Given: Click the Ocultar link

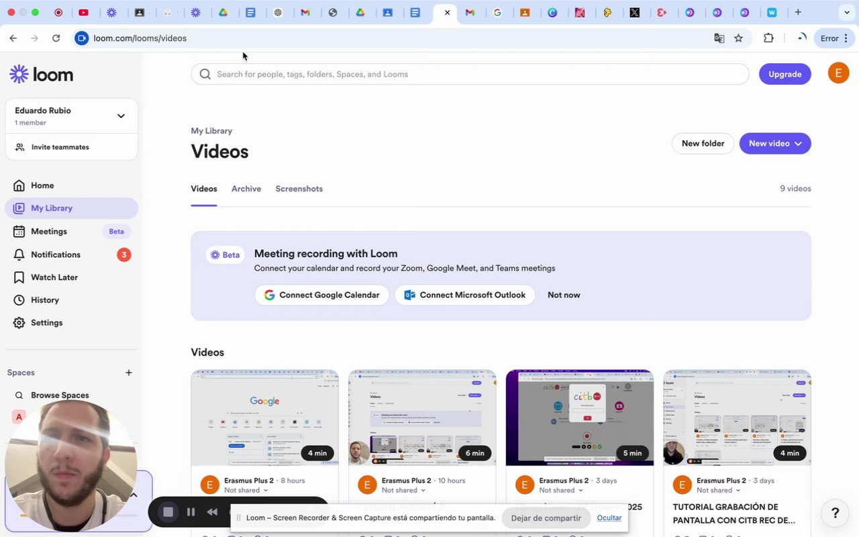Looking at the screenshot, I should 609,518.
